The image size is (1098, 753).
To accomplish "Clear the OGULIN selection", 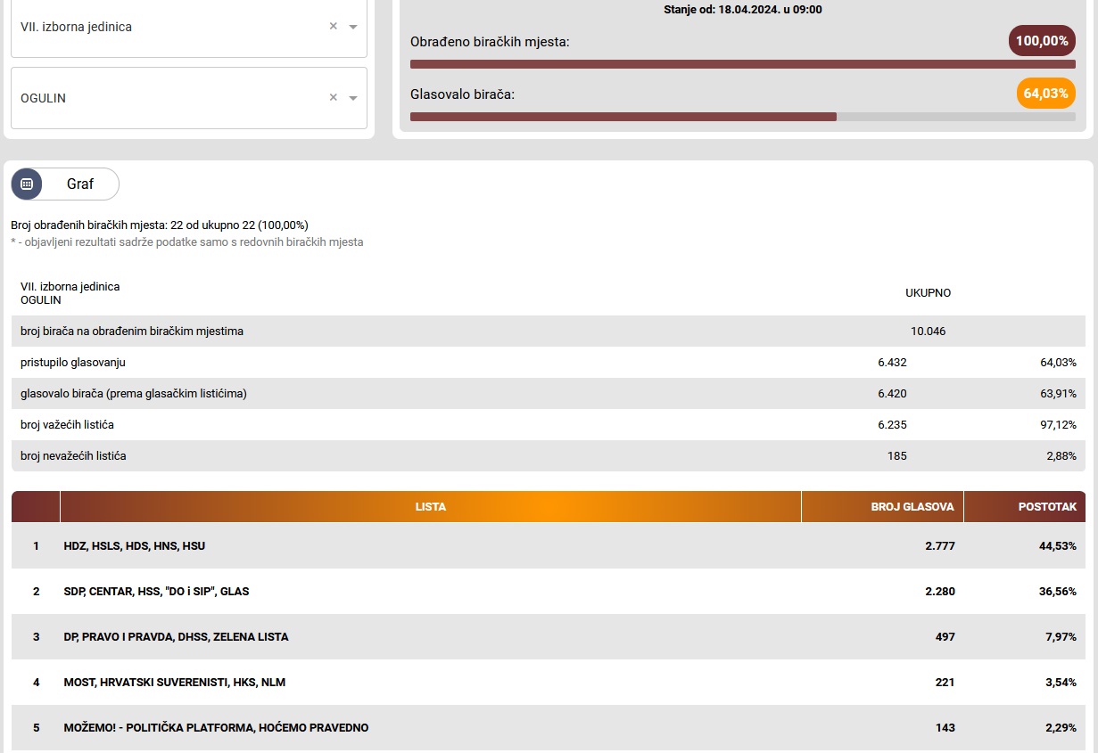I will (x=333, y=98).
